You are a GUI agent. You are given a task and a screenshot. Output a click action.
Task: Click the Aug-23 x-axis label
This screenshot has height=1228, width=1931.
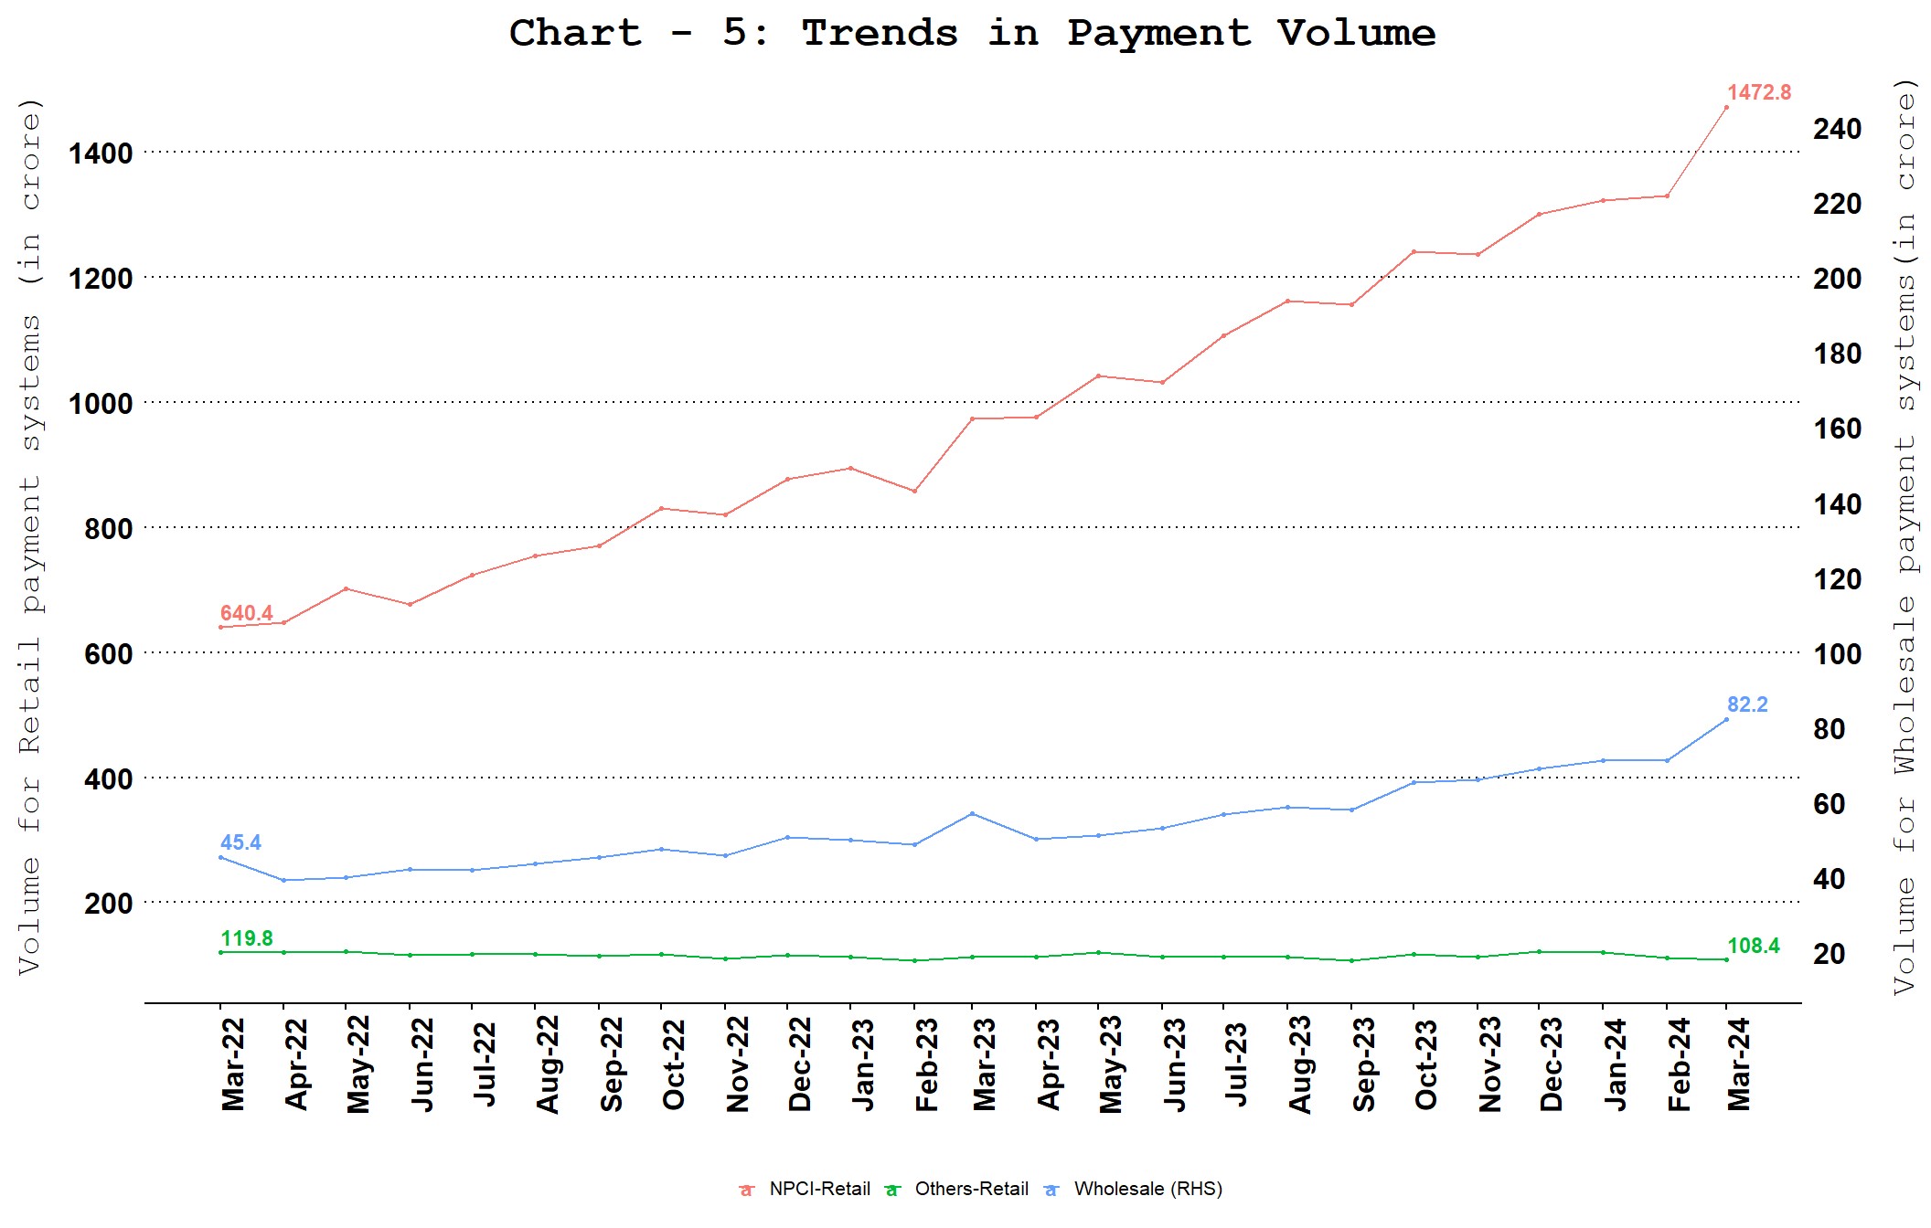pos(1300,1064)
